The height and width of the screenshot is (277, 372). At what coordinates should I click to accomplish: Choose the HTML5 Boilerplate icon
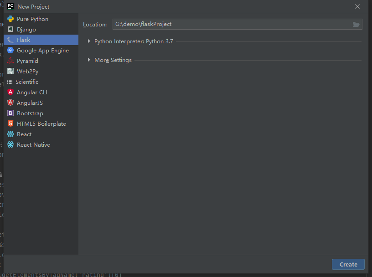[x=10, y=123]
